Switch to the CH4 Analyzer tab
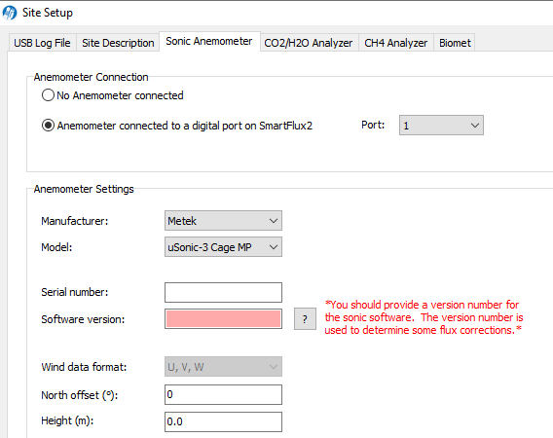The image size is (553, 438). (x=395, y=43)
